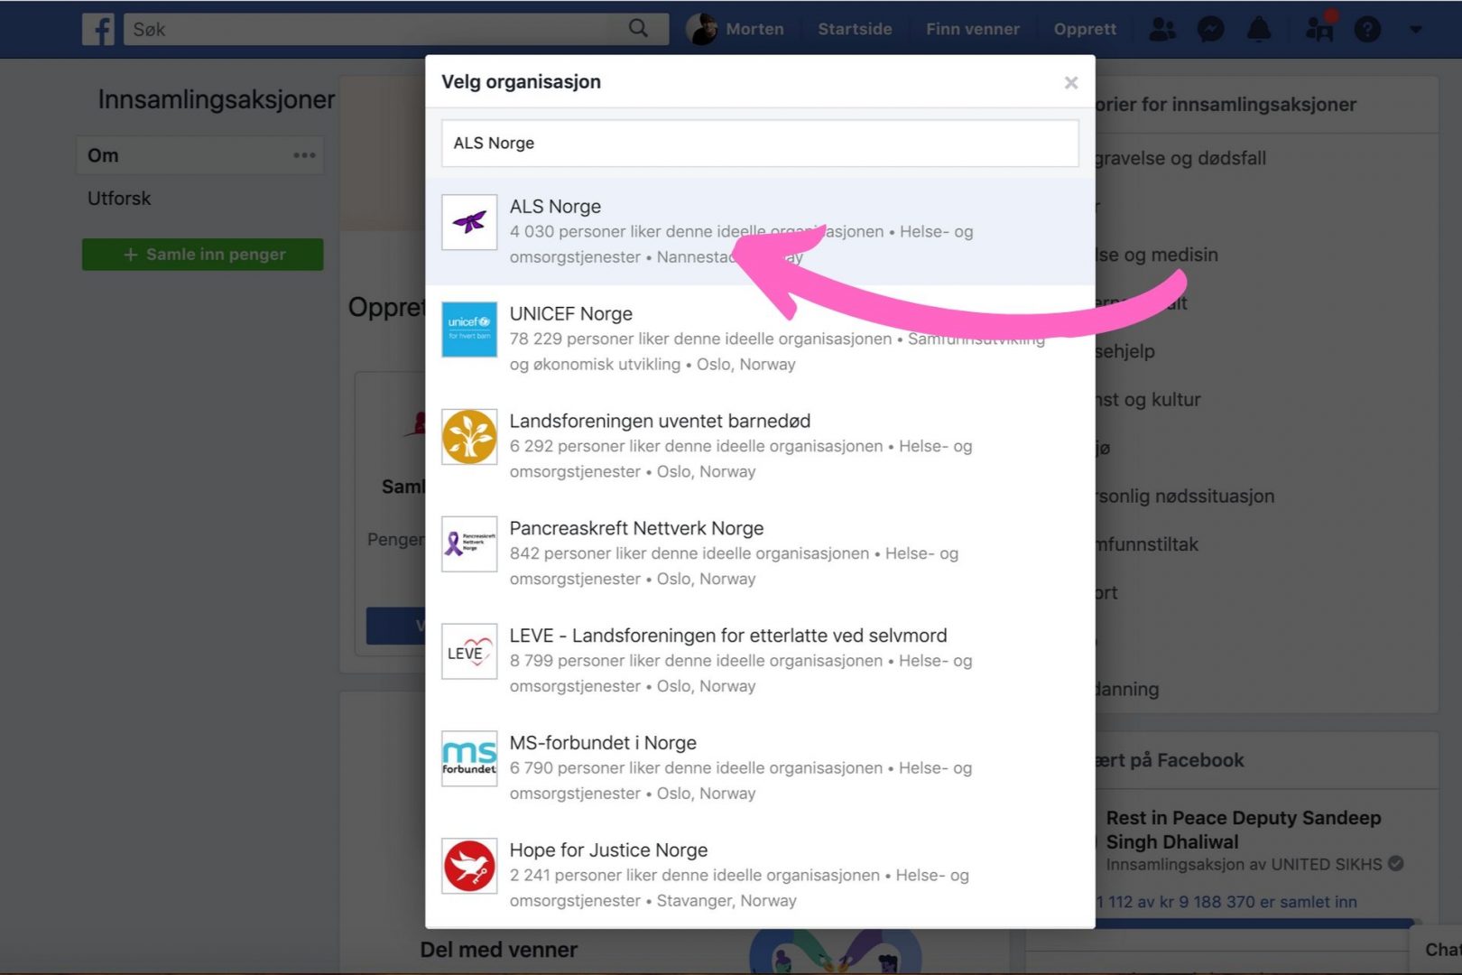This screenshot has height=975, width=1462.
Task: Open the 'se og medisin' category link
Action: coord(1156,255)
